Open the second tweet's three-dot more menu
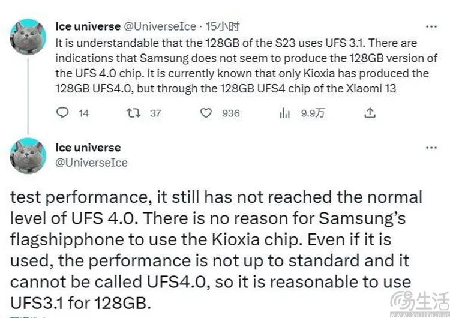 click(430, 148)
